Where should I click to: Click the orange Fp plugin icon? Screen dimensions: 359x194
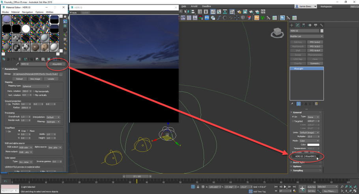257,18
